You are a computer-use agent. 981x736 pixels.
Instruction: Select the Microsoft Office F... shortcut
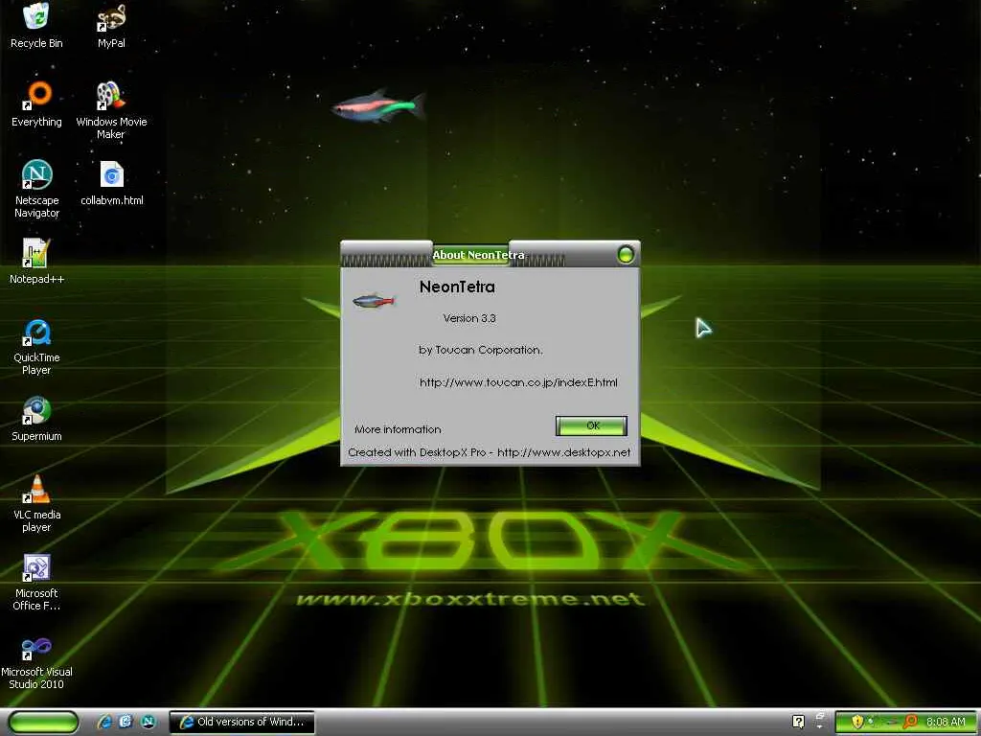pyautogui.click(x=36, y=582)
